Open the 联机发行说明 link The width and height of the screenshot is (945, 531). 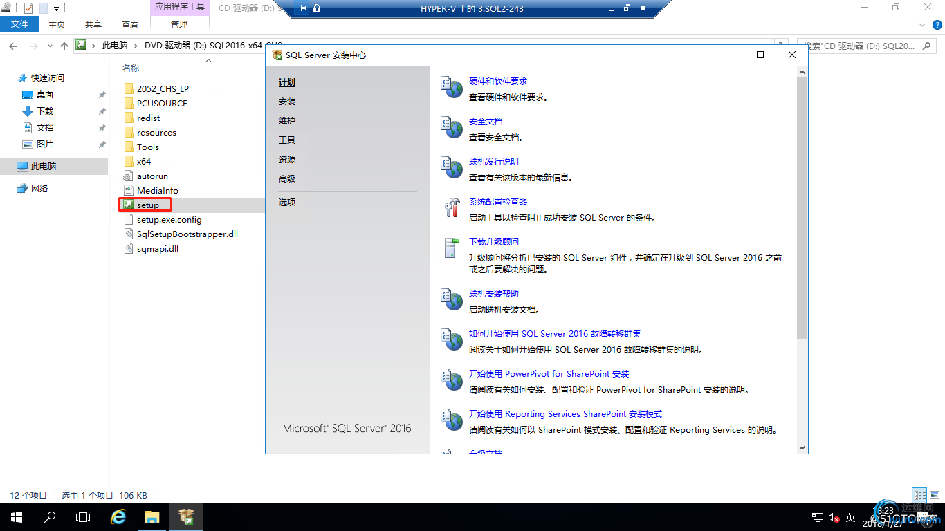[494, 162]
